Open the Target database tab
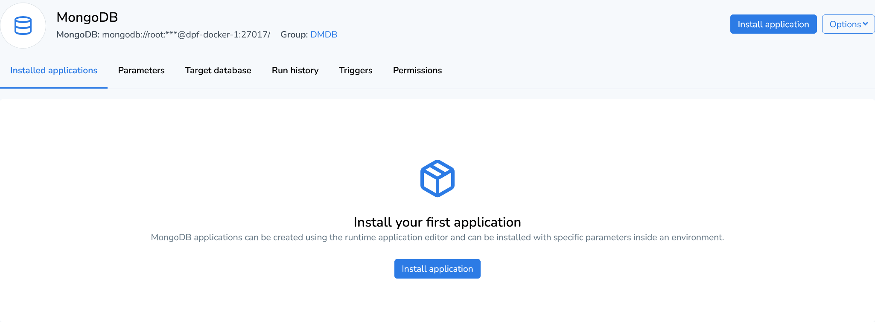 (218, 70)
